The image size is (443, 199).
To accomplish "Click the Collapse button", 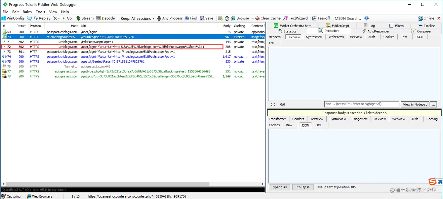I will 303,187.
